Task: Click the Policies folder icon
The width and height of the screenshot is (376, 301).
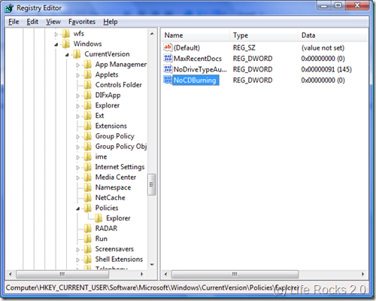Action: pyautogui.click(x=87, y=208)
